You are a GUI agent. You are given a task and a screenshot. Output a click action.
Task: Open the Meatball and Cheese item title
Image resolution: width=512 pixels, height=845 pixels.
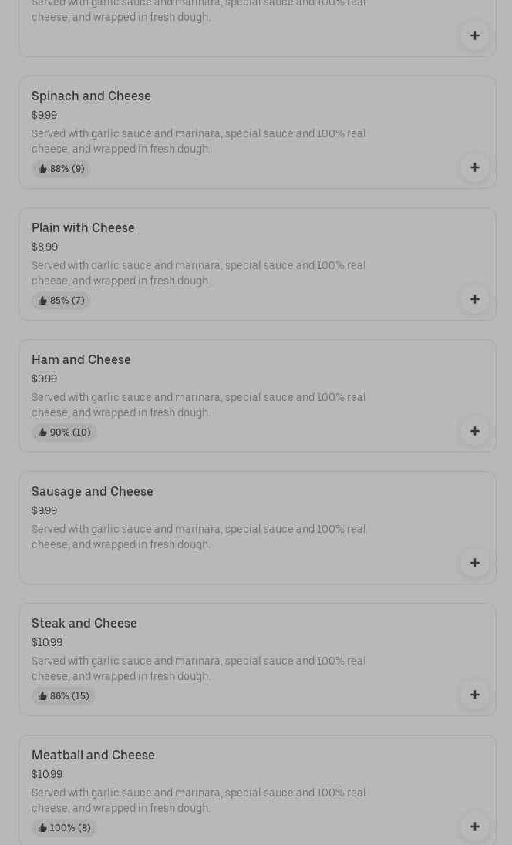pos(93,756)
